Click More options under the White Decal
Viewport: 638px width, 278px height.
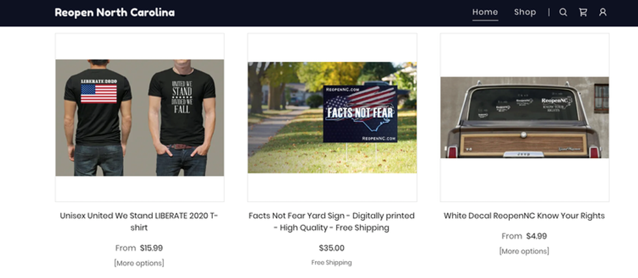[x=524, y=251]
